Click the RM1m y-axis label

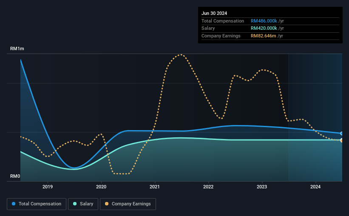[x=17, y=48]
